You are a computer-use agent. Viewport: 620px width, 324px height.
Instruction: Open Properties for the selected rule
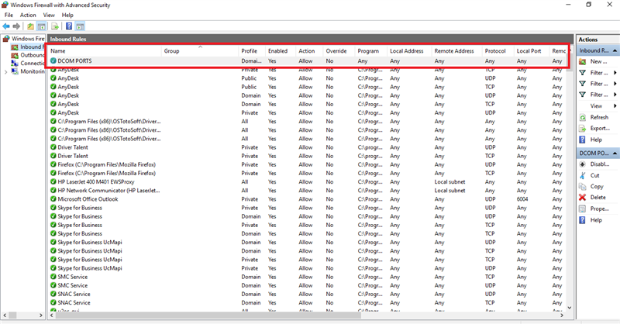click(598, 209)
